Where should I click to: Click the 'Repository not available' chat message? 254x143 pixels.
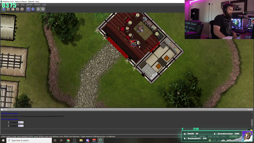coord(33,116)
